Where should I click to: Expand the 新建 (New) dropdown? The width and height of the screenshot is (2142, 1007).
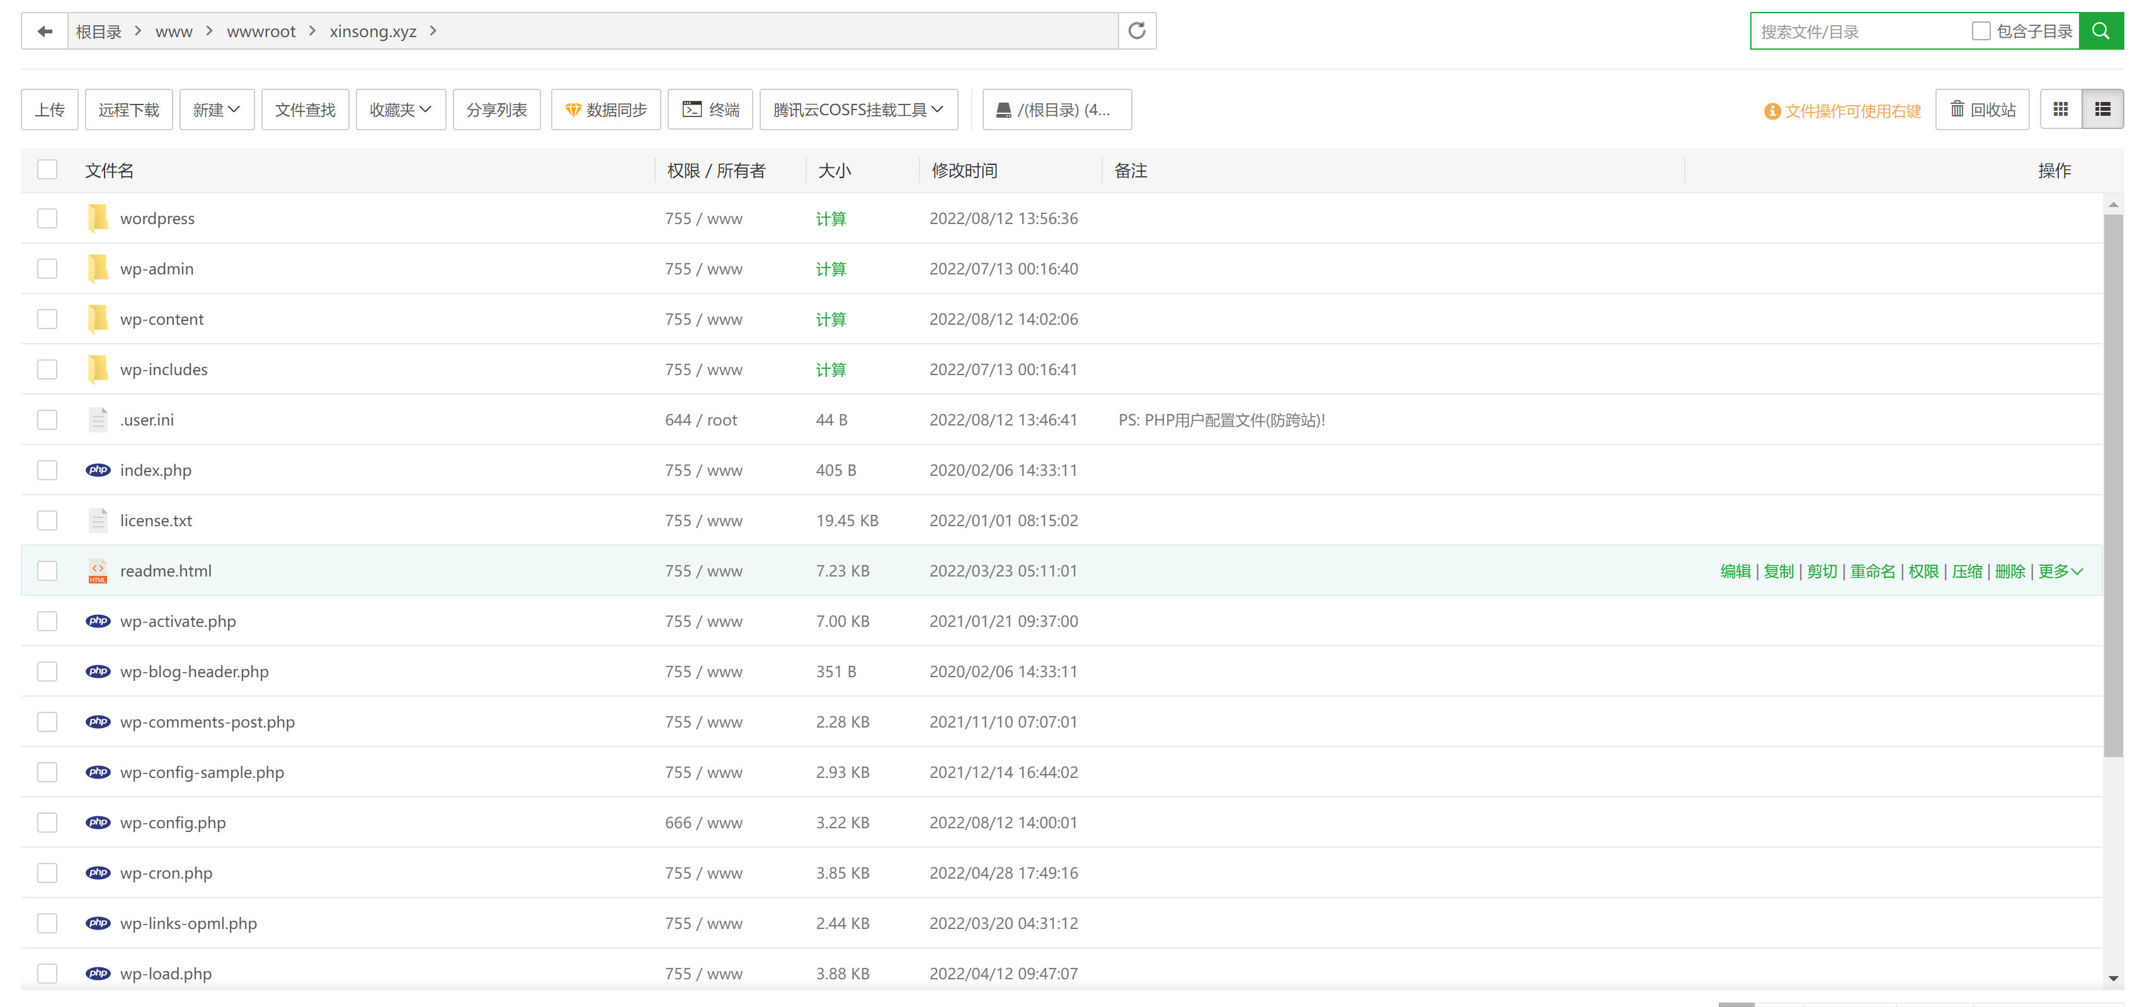[216, 110]
